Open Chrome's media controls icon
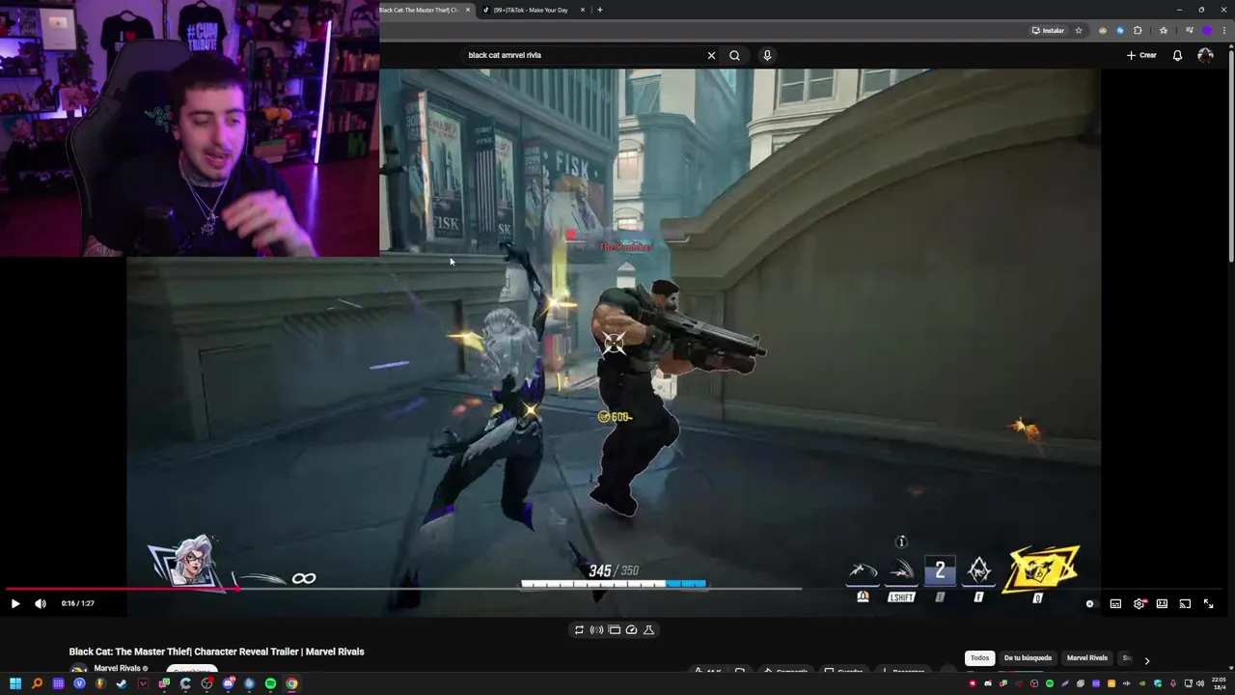 1190,30
